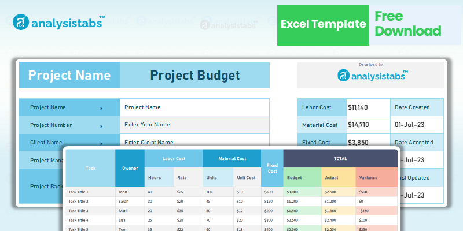Click the Fixed Cost column header in table
Viewport: 463px width, 231px height.
tap(272, 168)
